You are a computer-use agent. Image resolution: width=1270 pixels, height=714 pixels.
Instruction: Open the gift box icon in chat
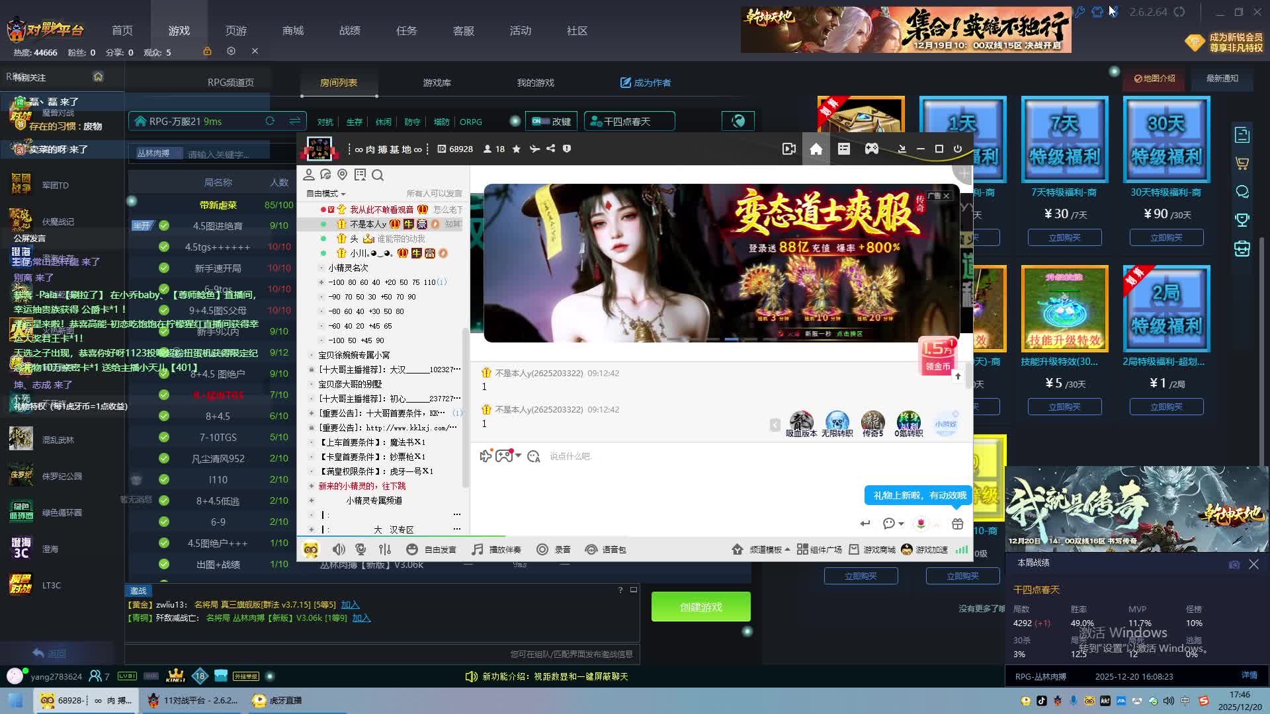point(957,524)
